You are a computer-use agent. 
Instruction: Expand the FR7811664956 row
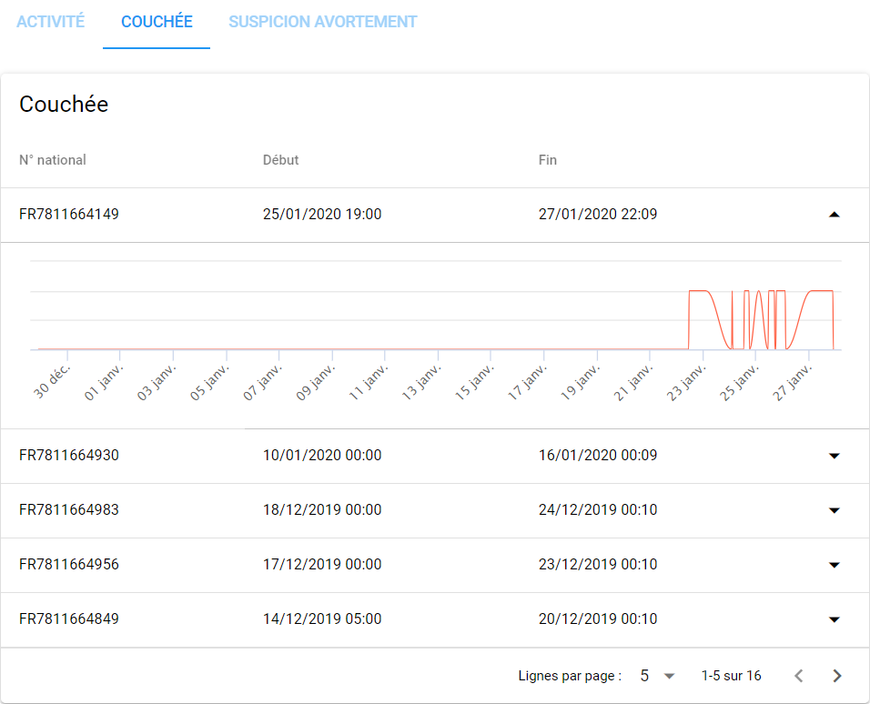point(834,565)
